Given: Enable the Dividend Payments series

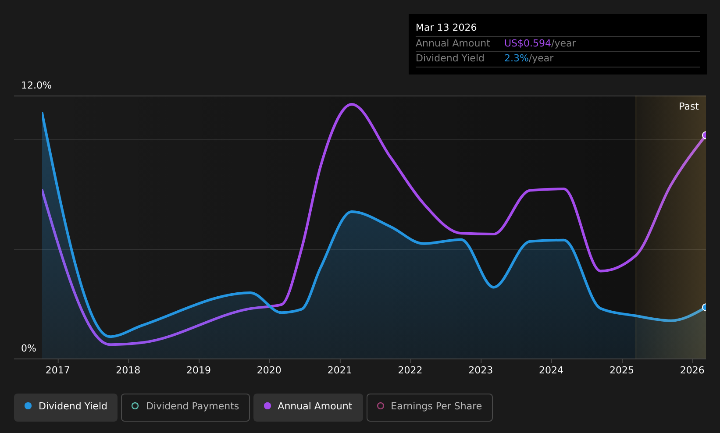Looking at the screenshot, I should [185, 407].
